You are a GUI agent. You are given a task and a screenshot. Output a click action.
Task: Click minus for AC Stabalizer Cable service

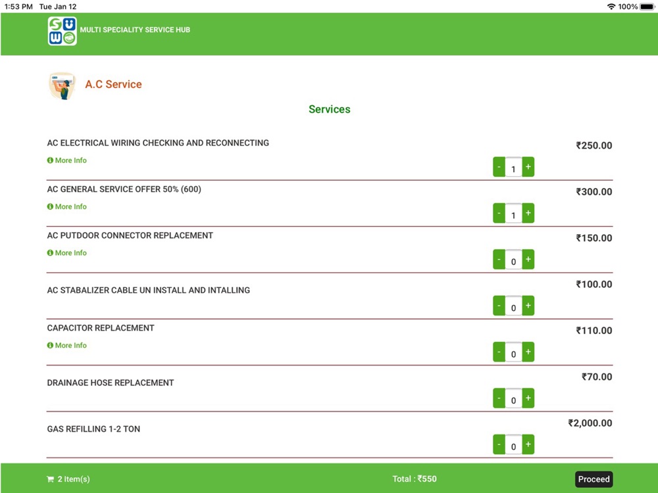point(499,306)
